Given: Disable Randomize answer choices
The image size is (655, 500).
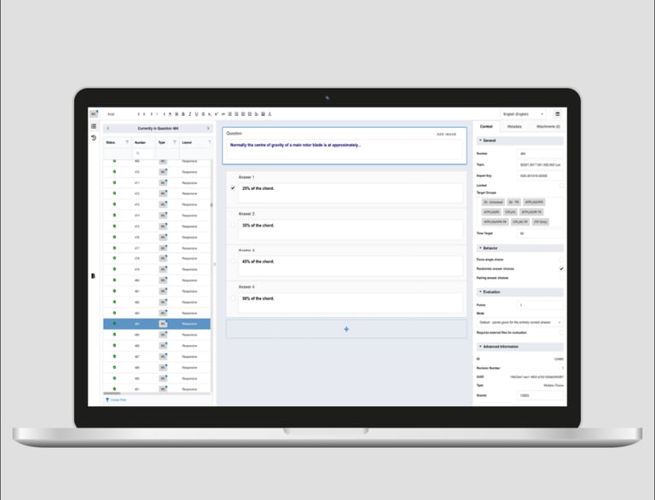Looking at the screenshot, I should click(561, 269).
